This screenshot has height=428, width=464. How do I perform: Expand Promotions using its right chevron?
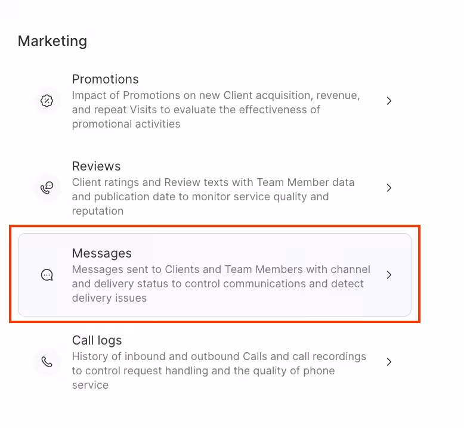pyautogui.click(x=389, y=101)
